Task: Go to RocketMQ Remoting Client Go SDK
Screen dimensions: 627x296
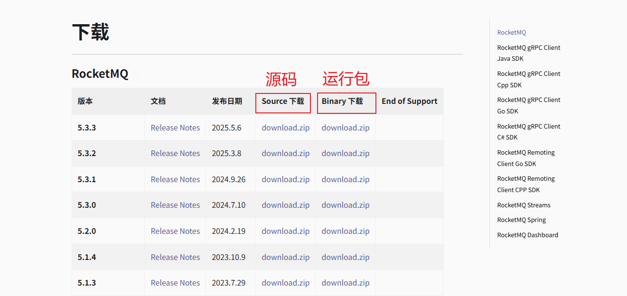Action: click(526, 158)
